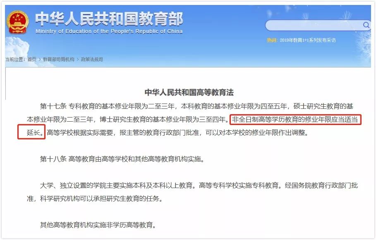
Task: Click the 中华人民共和国高等教育法 article heading
Action: (189, 92)
